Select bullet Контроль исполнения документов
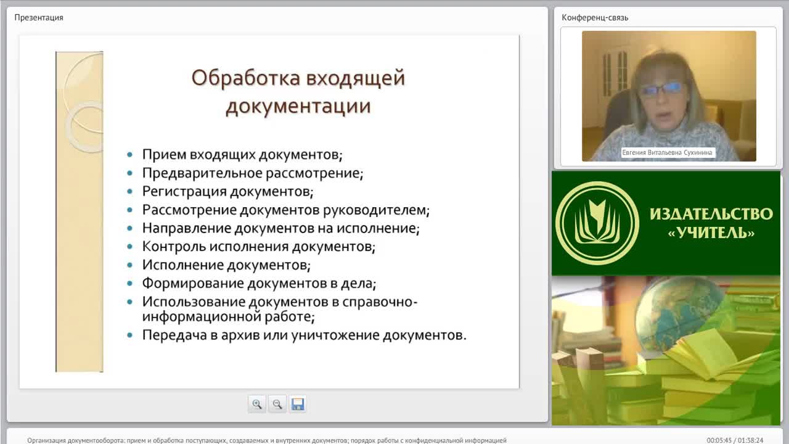The height and width of the screenshot is (444, 789). pos(259,247)
